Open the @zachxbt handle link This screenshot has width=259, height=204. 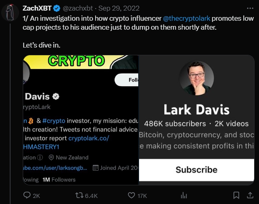coord(78,8)
